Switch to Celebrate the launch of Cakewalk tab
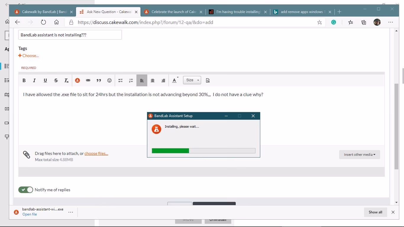Screen dimensions: 404x227 (173, 12)
